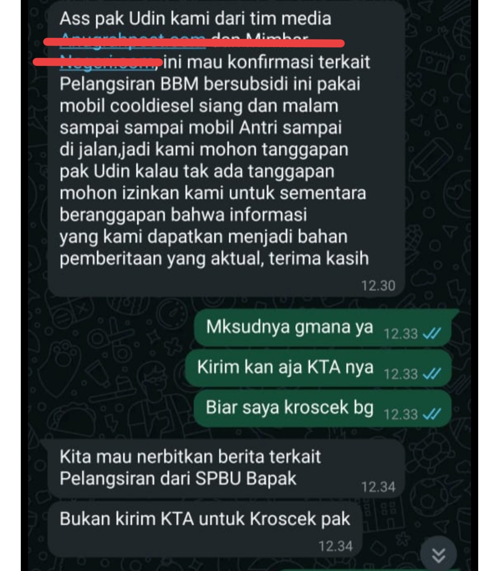This screenshot has height=571, width=499.
Task: Select the sent message "Biar saya kroscek bg"
Action: pos(323,408)
